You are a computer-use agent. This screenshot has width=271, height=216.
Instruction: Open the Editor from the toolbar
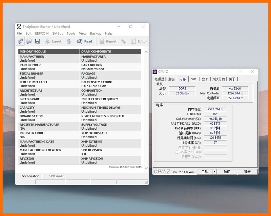tap(139, 41)
